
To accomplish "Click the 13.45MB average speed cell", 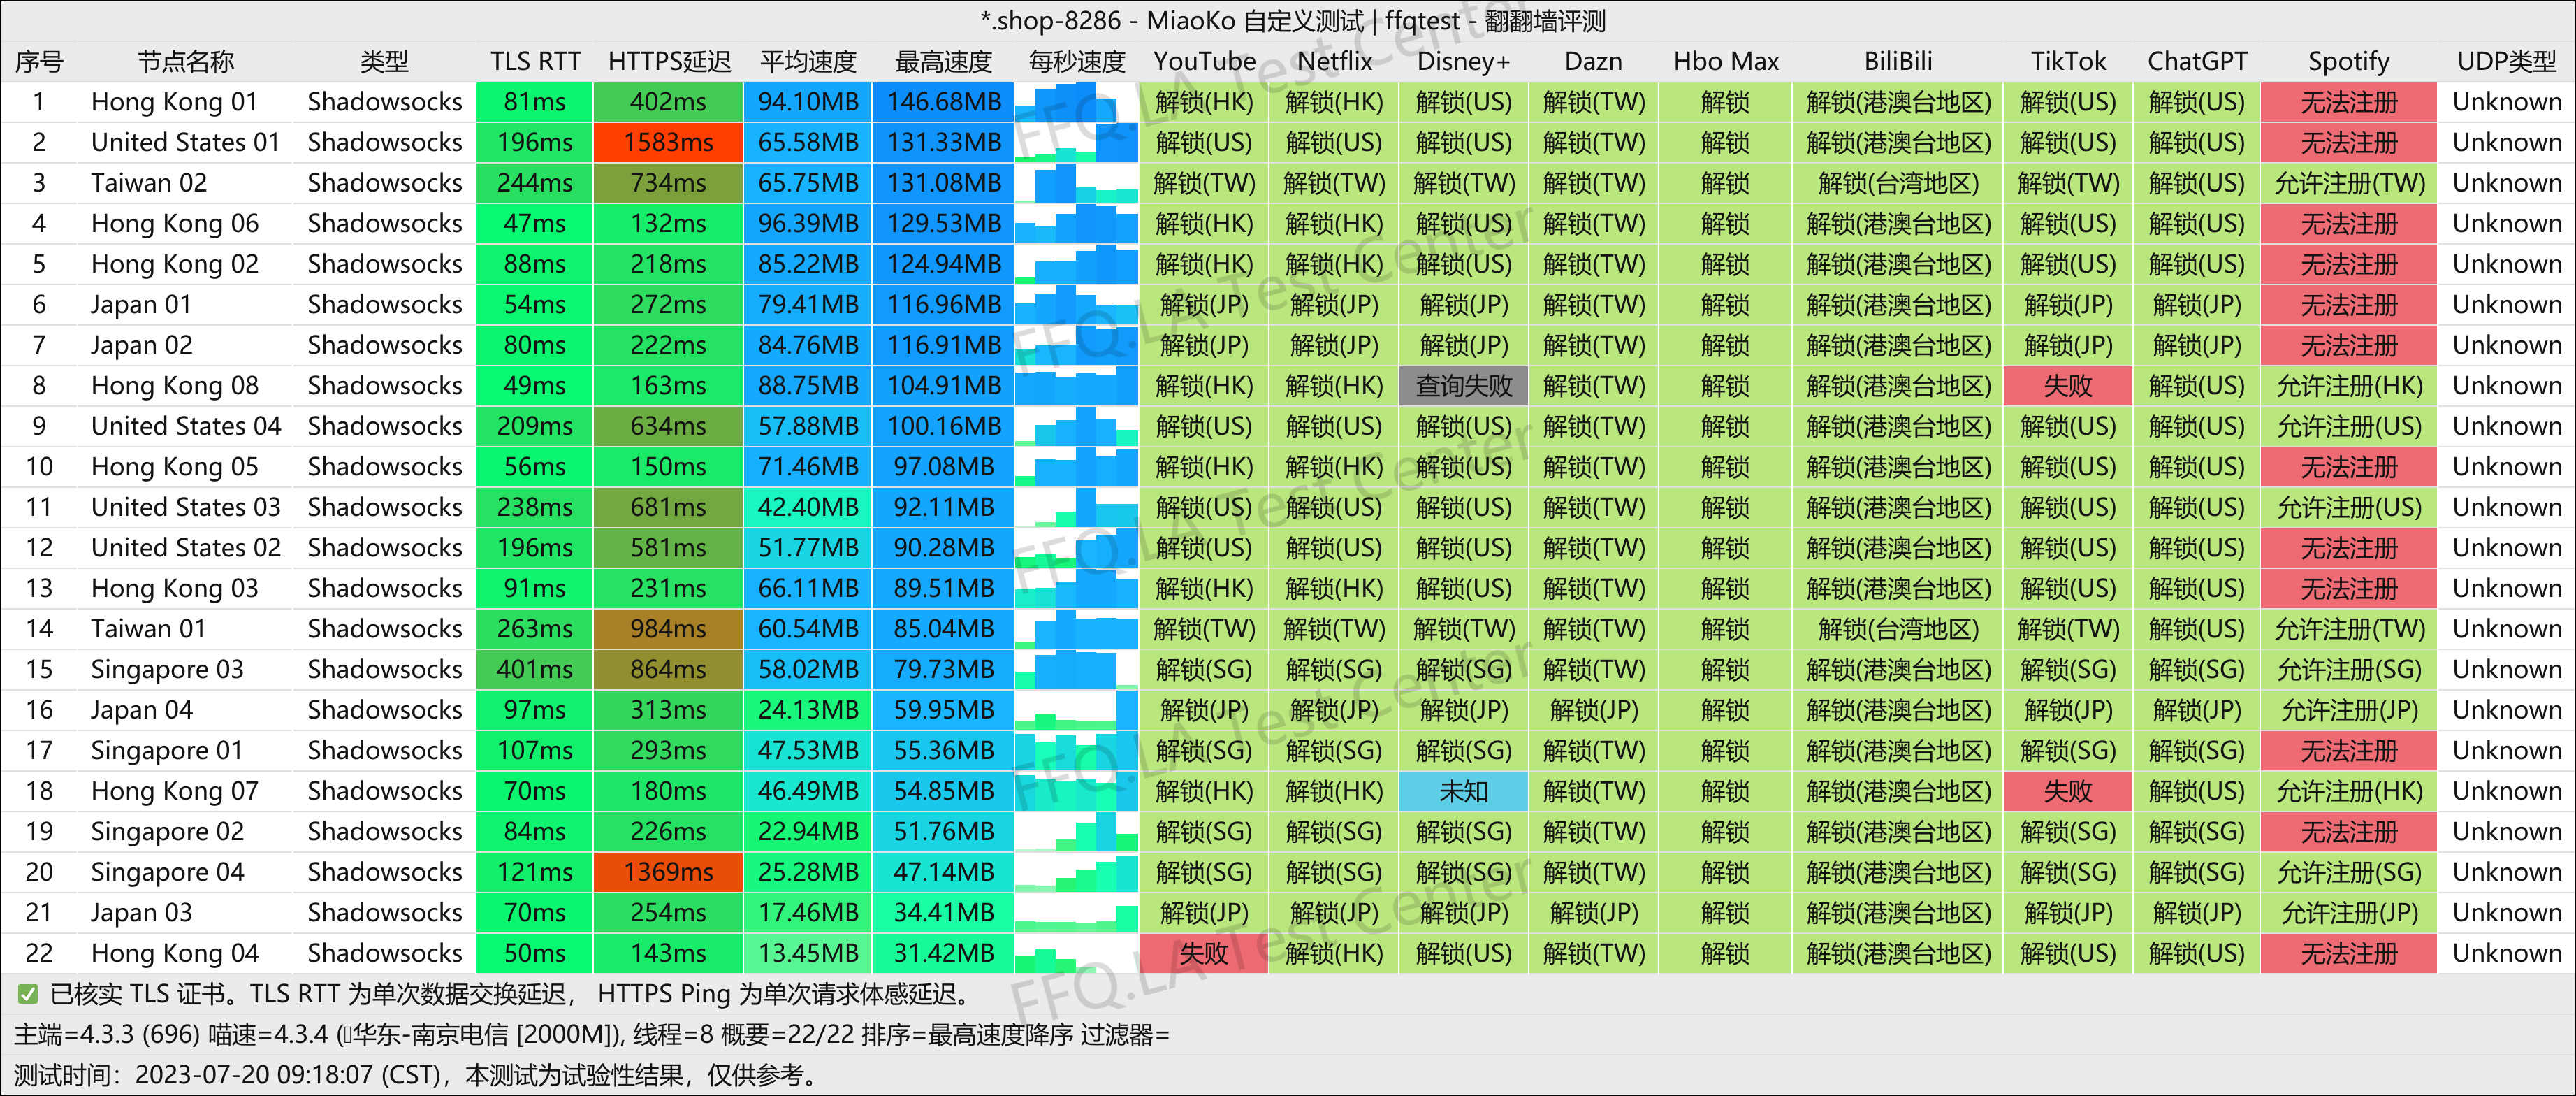I will pyautogui.click(x=807, y=952).
